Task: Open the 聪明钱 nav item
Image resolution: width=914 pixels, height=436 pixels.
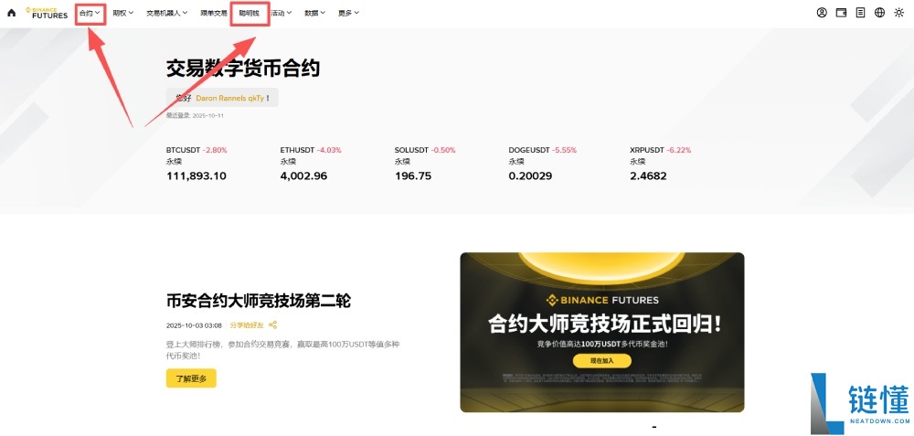Action: pyautogui.click(x=249, y=13)
